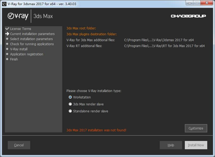Click the Current installation parameters arrow icon
The height and width of the screenshot is (157, 215).
7,34
